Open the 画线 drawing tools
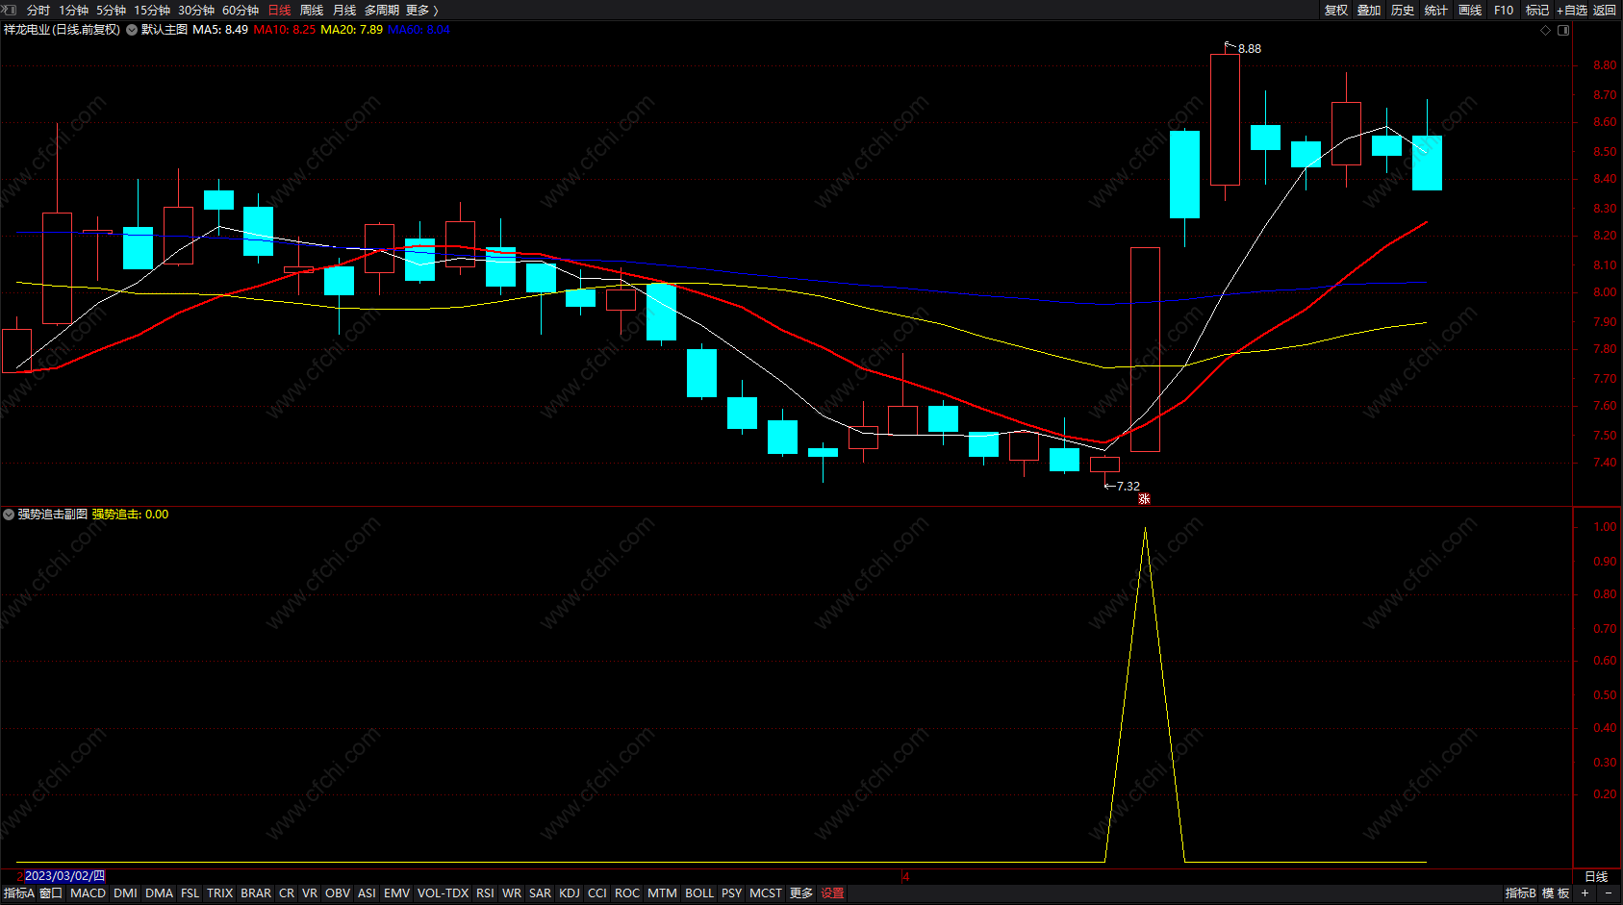This screenshot has width=1623, height=905. tap(1470, 10)
